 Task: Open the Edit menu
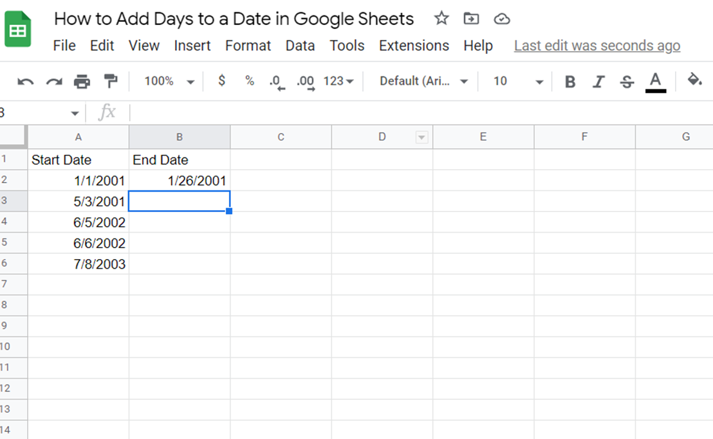coord(102,46)
